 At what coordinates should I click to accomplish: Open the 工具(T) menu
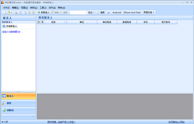click(x=43, y=8)
